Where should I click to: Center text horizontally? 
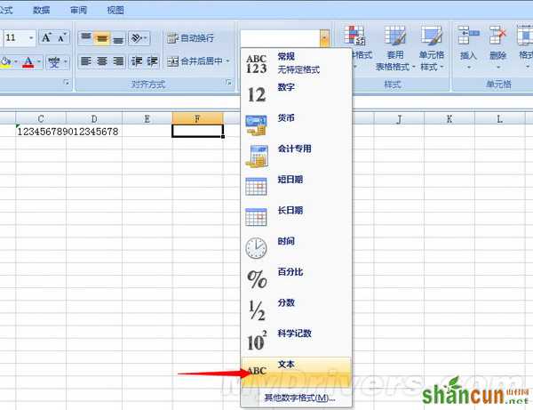click(102, 61)
